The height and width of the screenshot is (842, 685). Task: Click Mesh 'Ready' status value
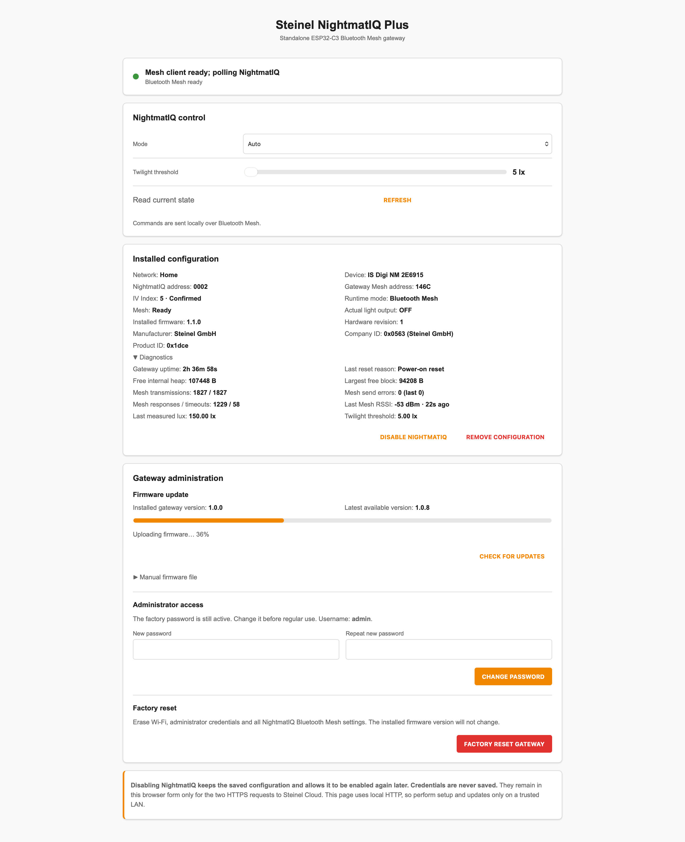pos(161,310)
